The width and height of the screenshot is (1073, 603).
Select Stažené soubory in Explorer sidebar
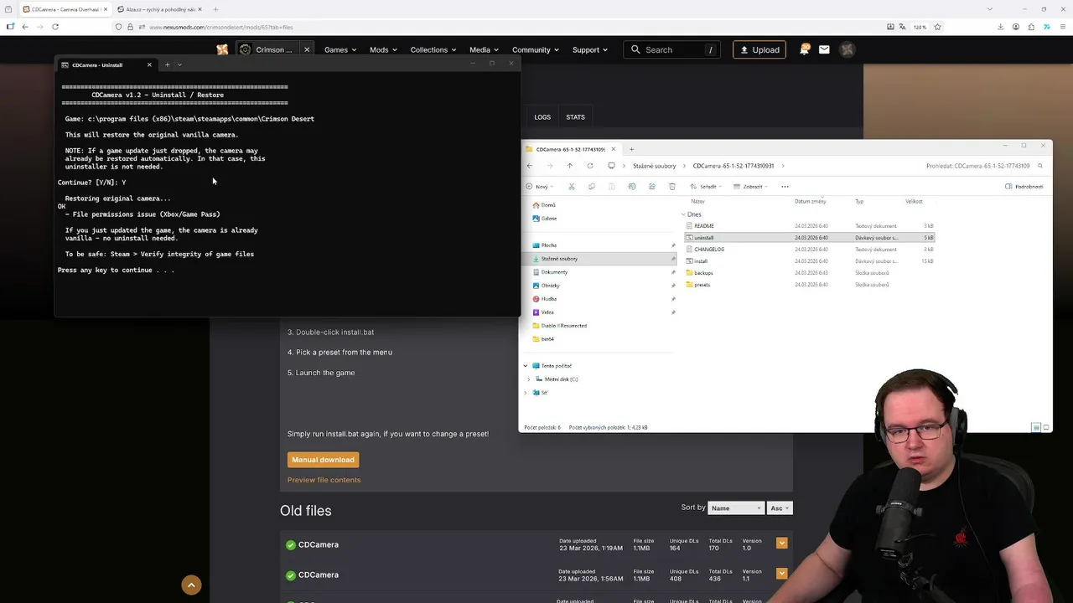pyautogui.click(x=602, y=259)
